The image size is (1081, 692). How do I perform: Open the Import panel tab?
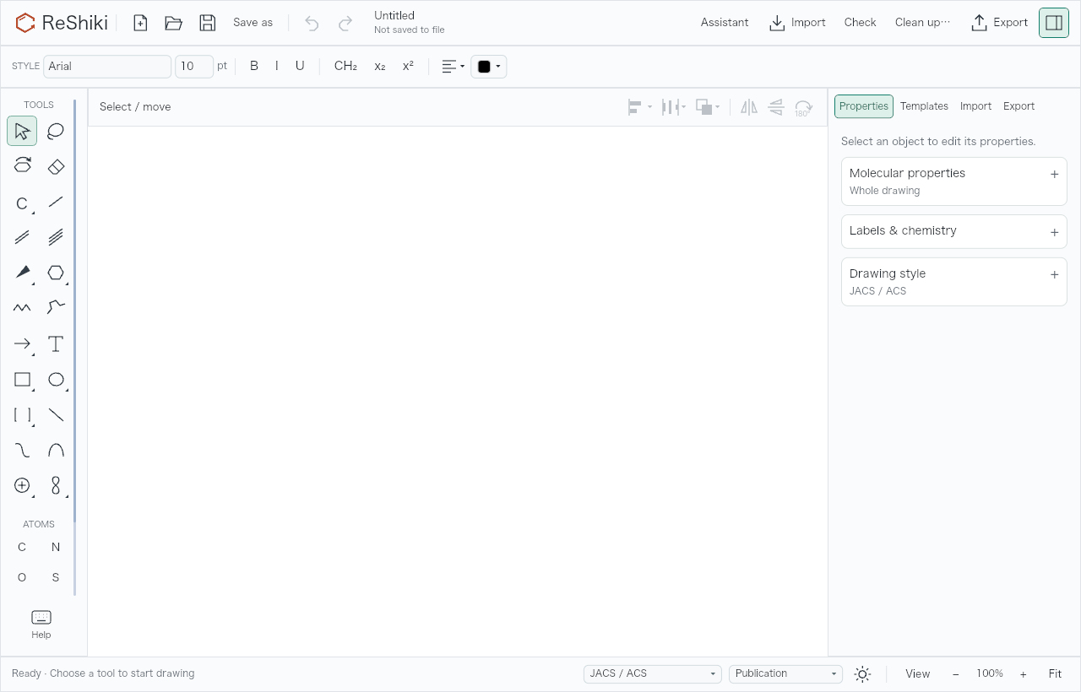tap(975, 106)
